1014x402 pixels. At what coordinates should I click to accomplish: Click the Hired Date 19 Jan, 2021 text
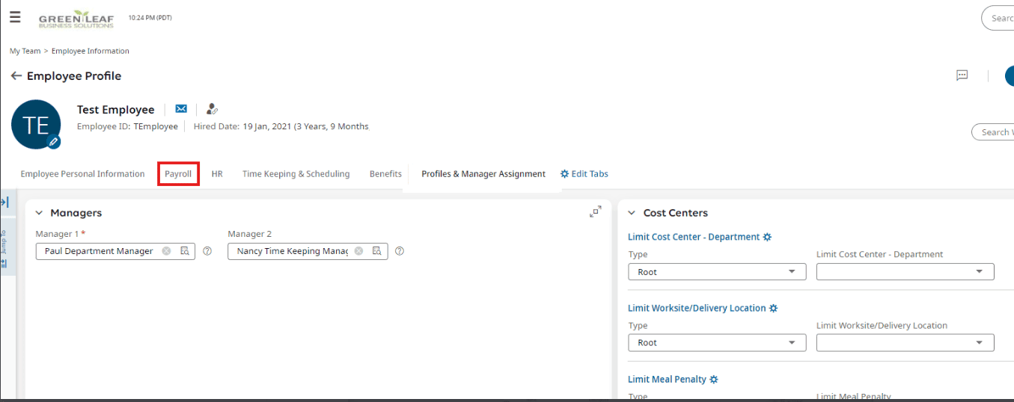[281, 126]
